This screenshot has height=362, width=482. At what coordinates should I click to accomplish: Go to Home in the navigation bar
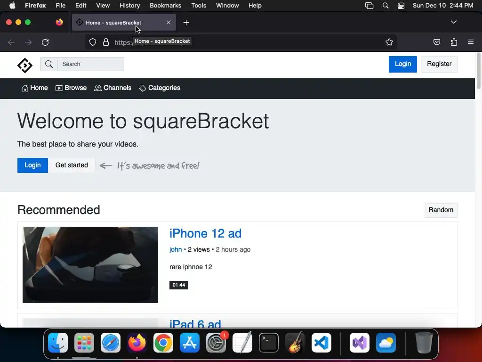click(35, 88)
